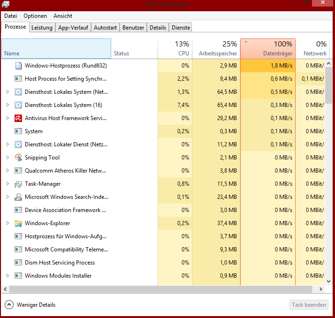Sort by the Datenträger column header
This screenshot has width=335, height=318.
(268, 49)
